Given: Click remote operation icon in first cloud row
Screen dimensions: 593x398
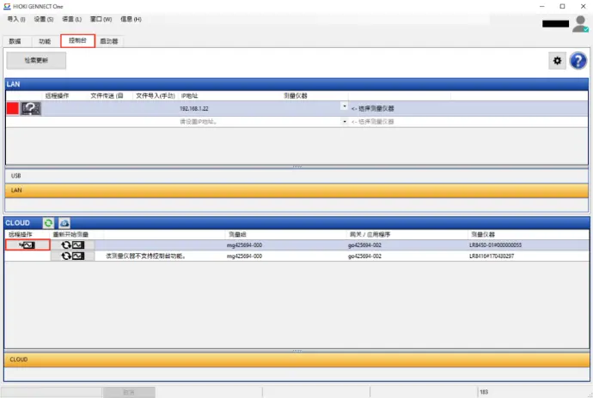Looking at the screenshot, I should pos(28,244).
